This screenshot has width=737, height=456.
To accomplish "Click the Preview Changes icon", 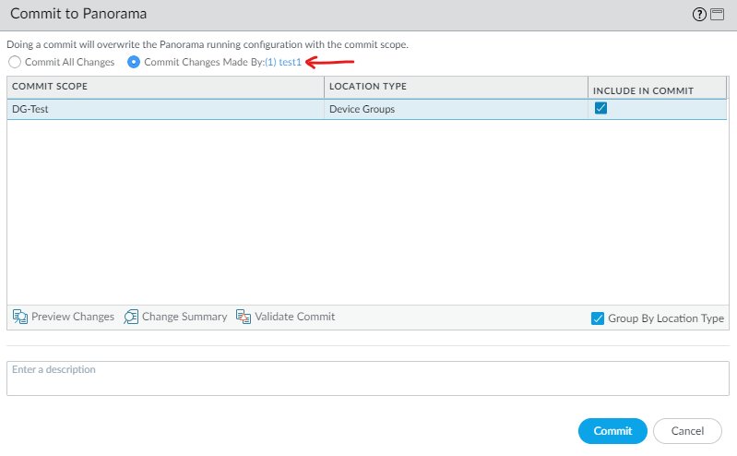I will [19, 317].
